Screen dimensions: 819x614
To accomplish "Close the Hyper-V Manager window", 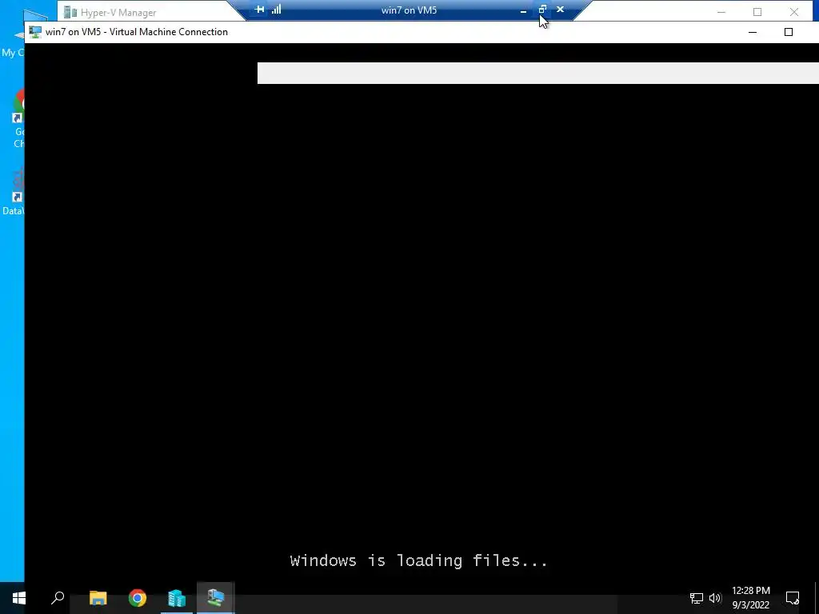I will [794, 12].
